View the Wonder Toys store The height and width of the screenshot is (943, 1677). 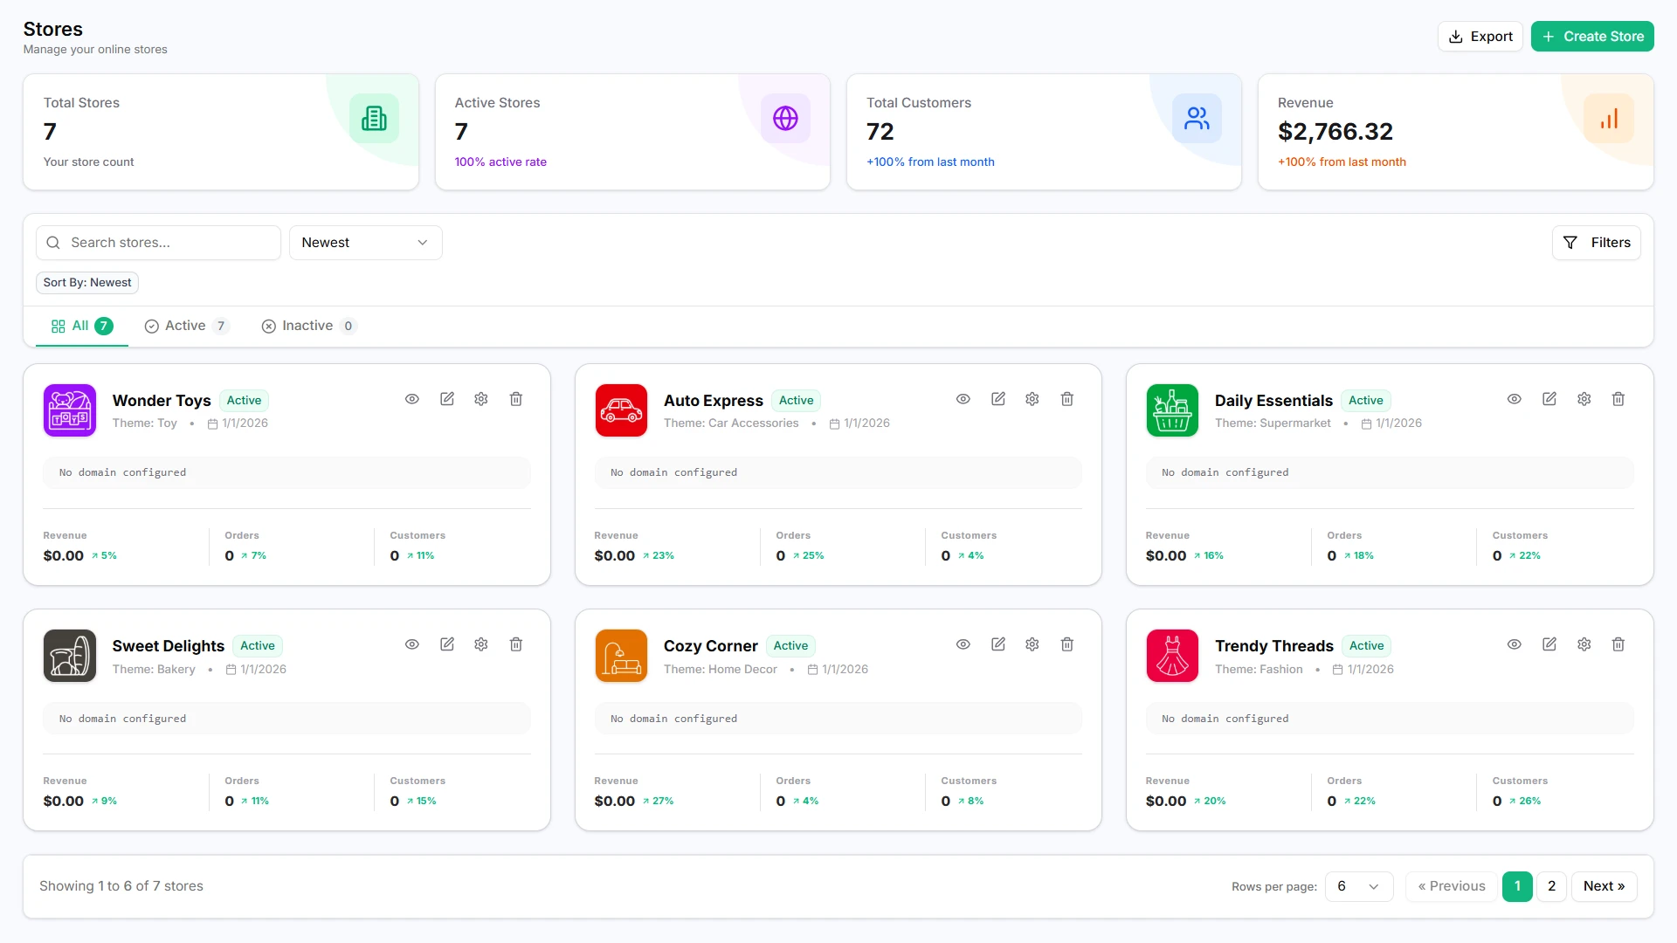tap(412, 399)
